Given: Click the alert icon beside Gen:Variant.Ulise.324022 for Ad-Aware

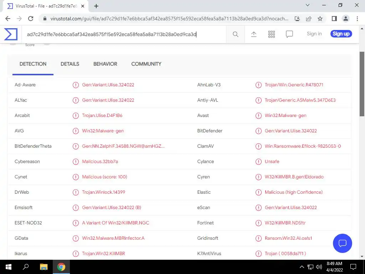Looking at the screenshot, I should pos(76,85).
